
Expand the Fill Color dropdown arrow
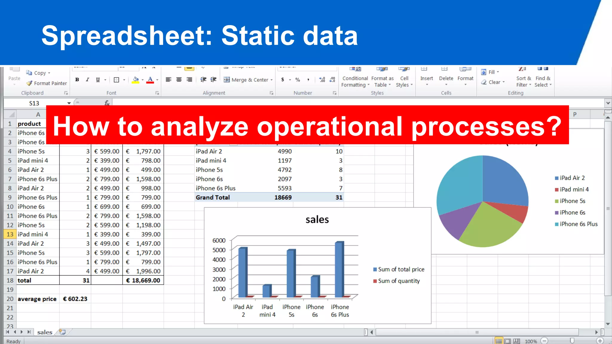143,80
